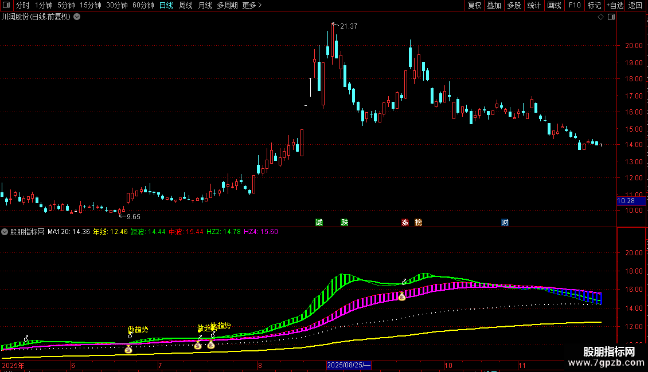The height and width of the screenshot is (372, 648).
Task: Click the 9.65 low price label
Action: 134,217
